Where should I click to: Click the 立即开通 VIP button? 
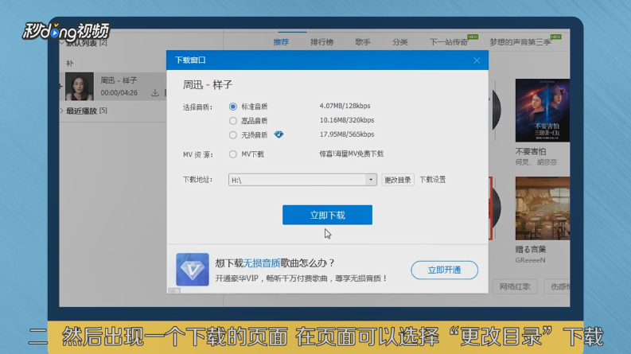[444, 270]
